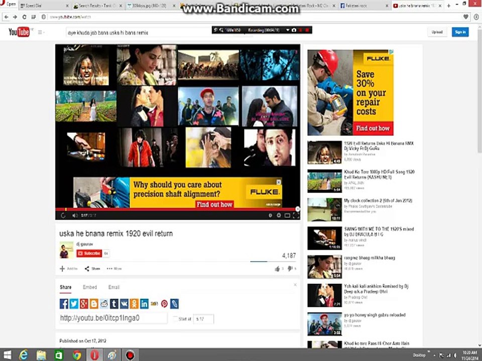Open Internet Explorer from taskbar
The width and height of the screenshot is (482, 361).
click(24, 355)
